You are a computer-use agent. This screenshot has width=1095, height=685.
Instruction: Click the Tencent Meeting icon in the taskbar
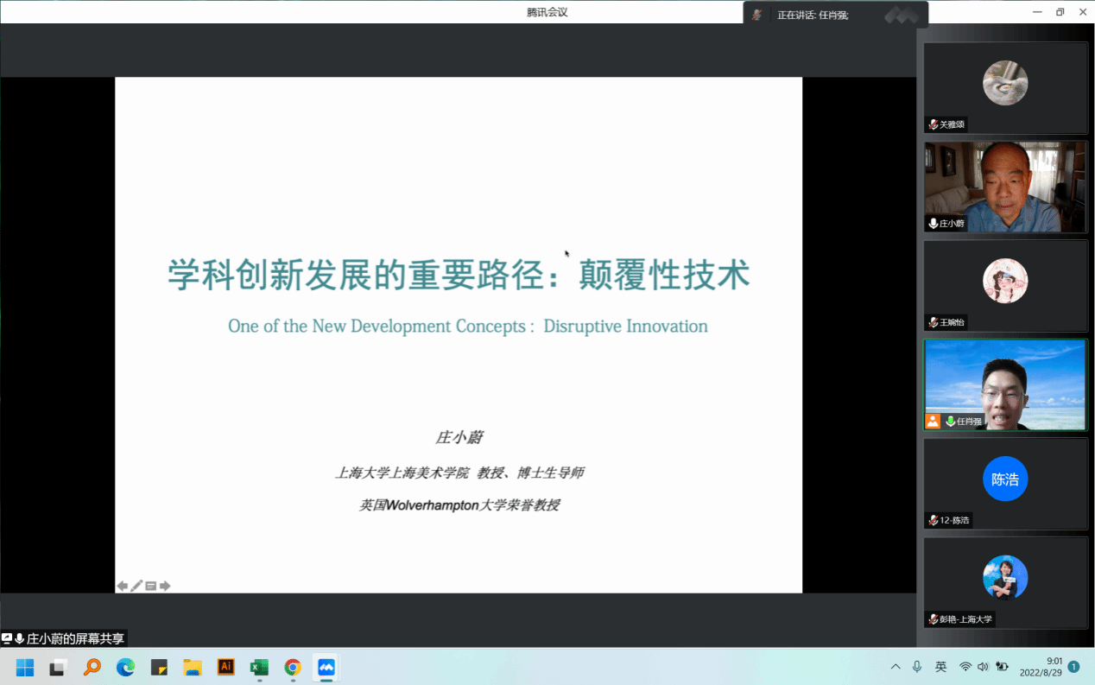pos(326,667)
